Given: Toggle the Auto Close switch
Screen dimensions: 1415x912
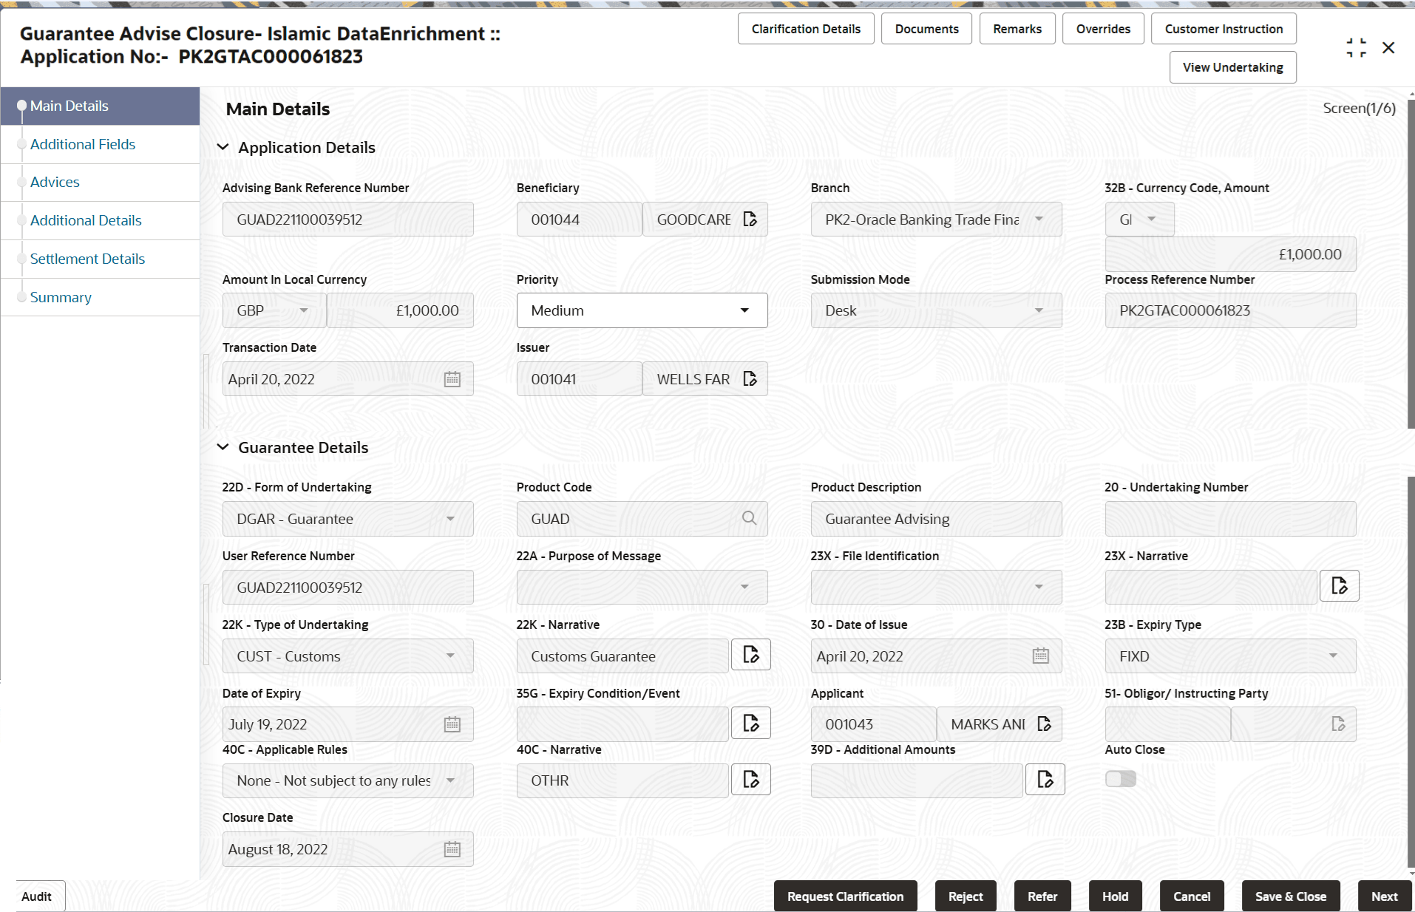Looking at the screenshot, I should pyautogui.click(x=1121, y=778).
